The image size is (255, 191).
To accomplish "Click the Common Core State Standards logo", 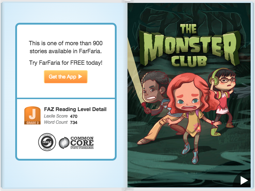I will [x=76, y=143].
